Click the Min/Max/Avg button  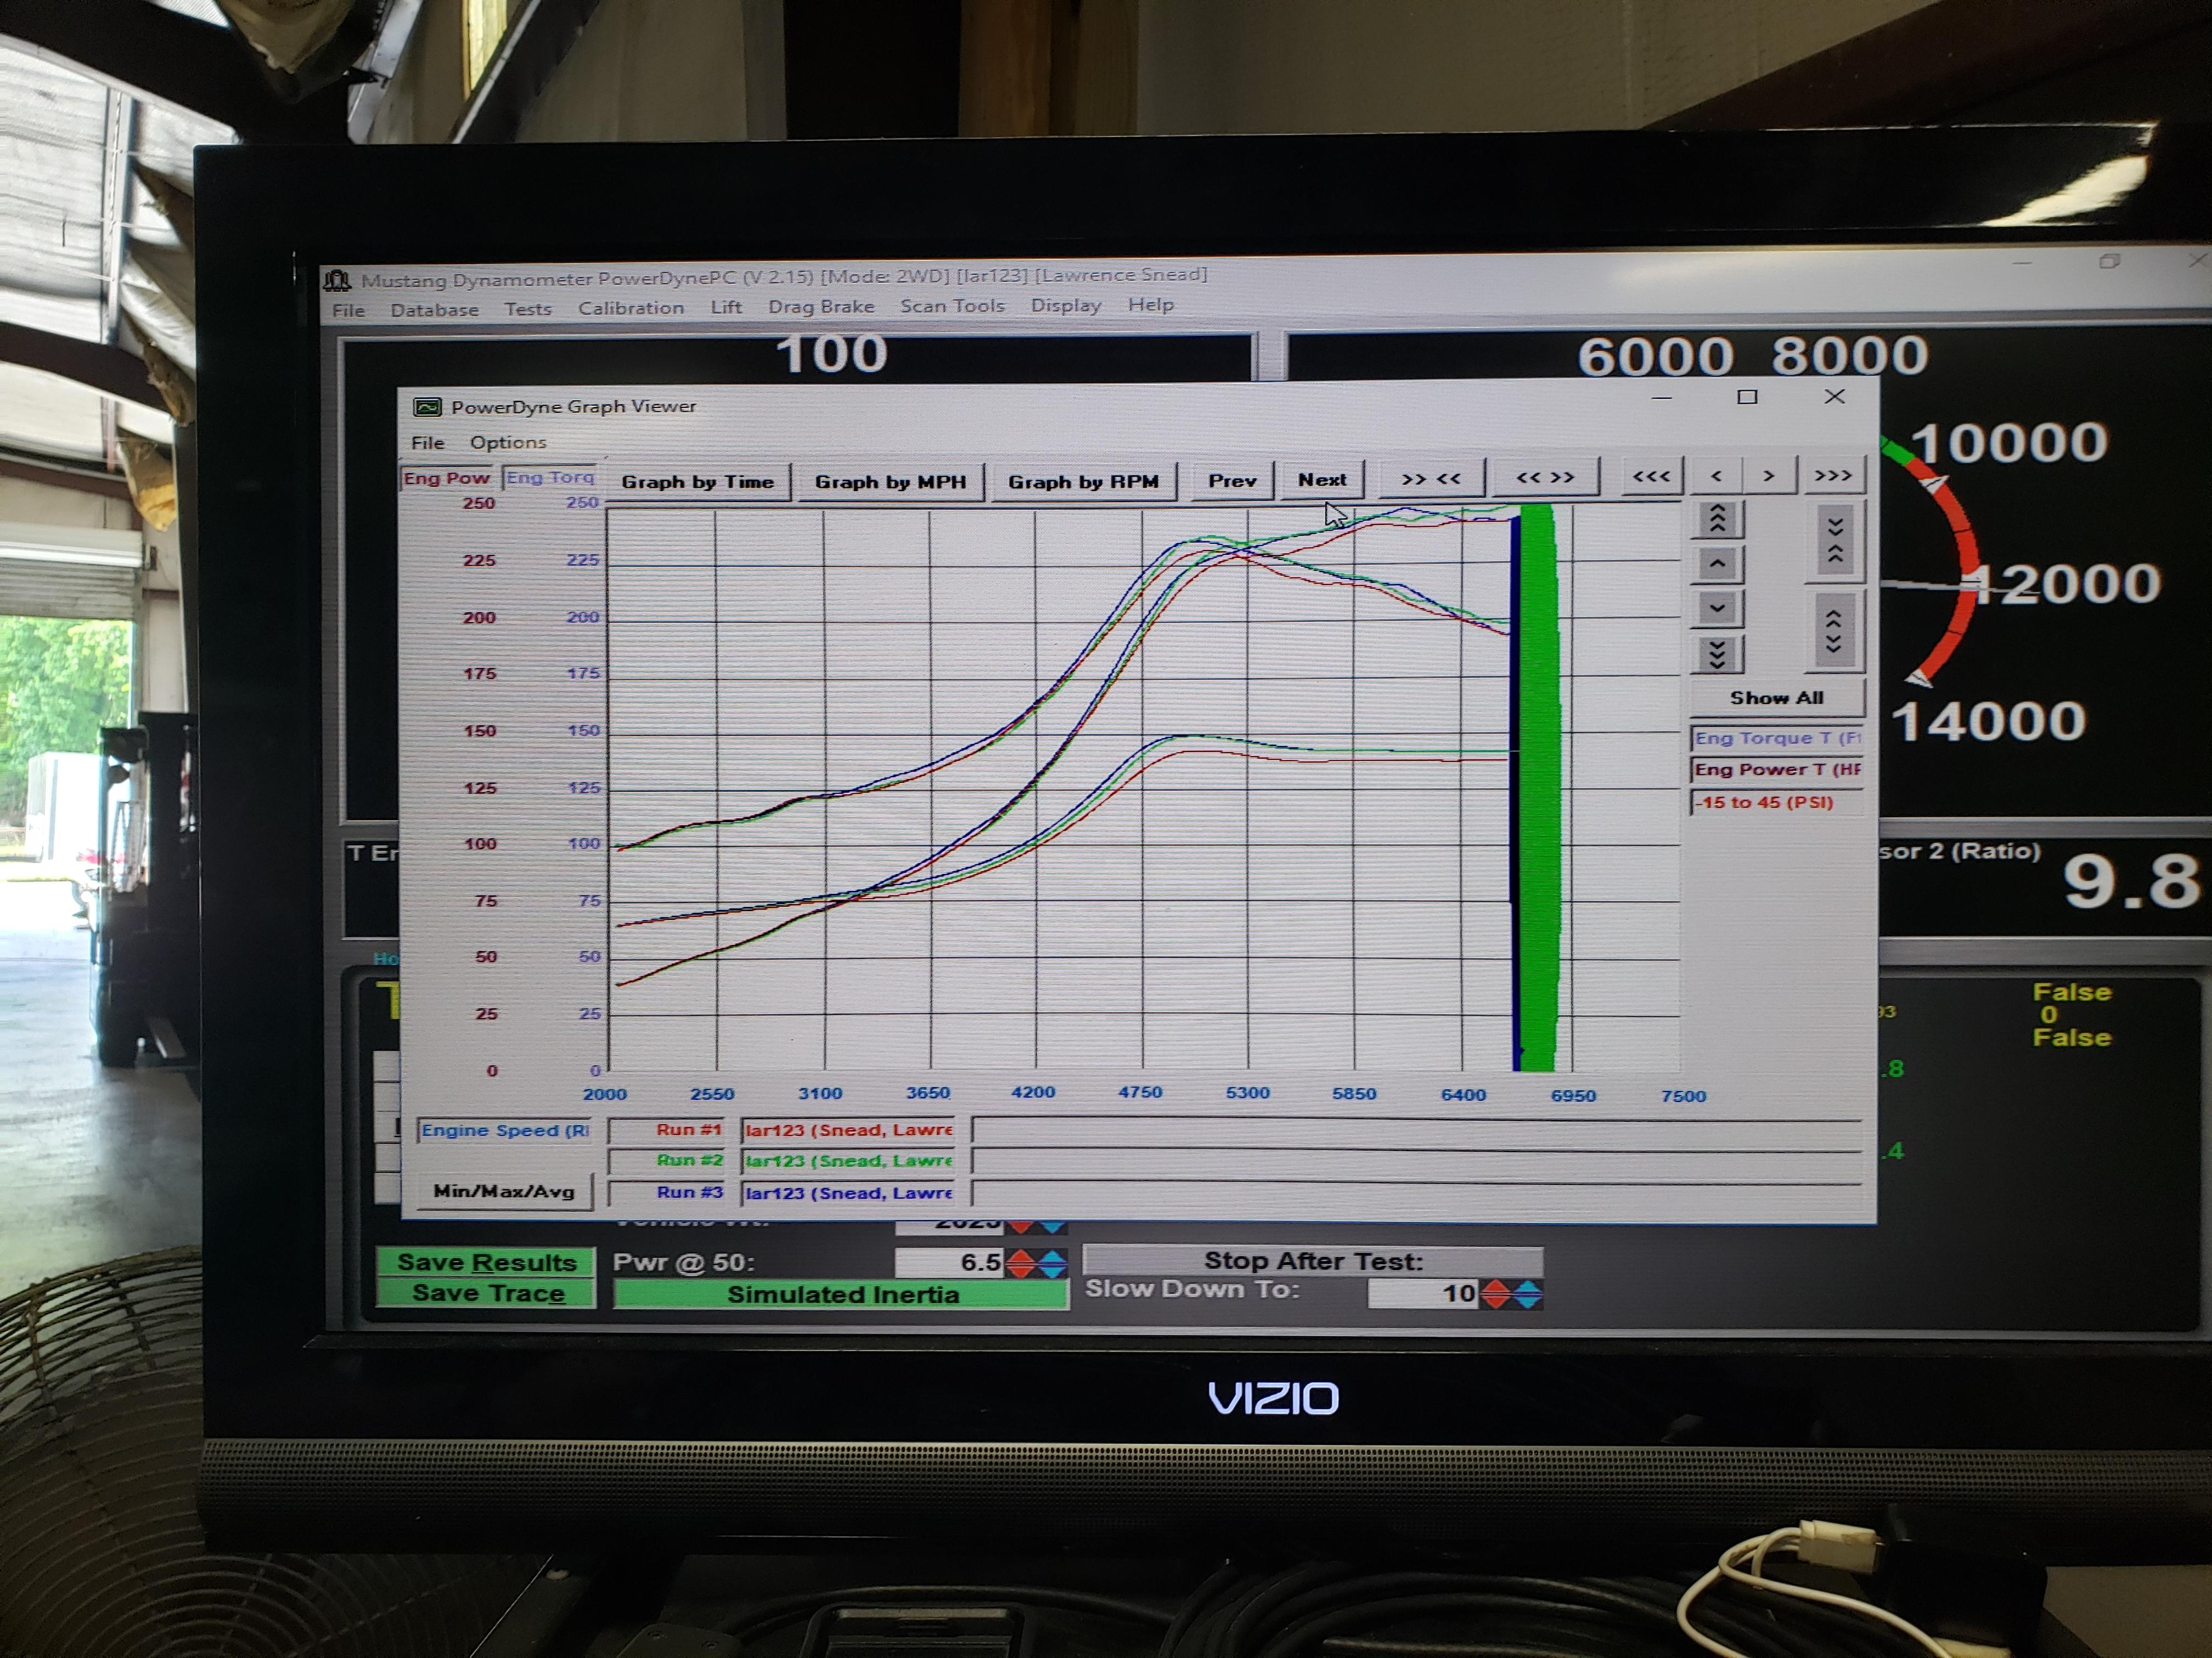tap(504, 1191)
